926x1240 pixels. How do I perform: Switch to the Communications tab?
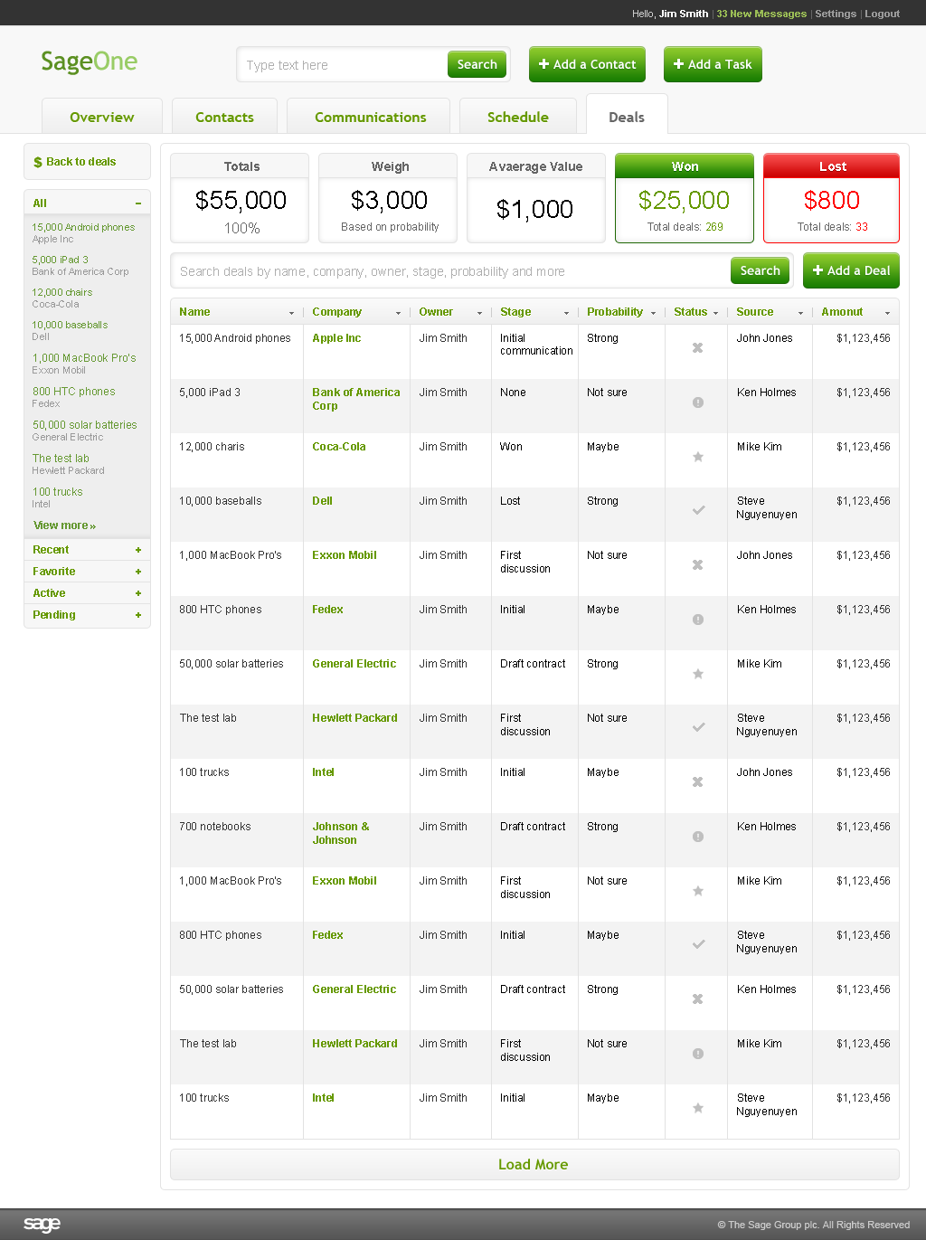370,118
